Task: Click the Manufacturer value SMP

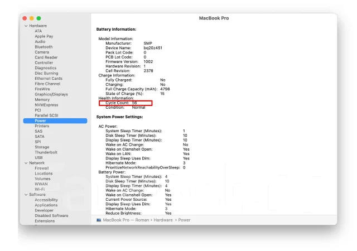Action: point(148,44)
